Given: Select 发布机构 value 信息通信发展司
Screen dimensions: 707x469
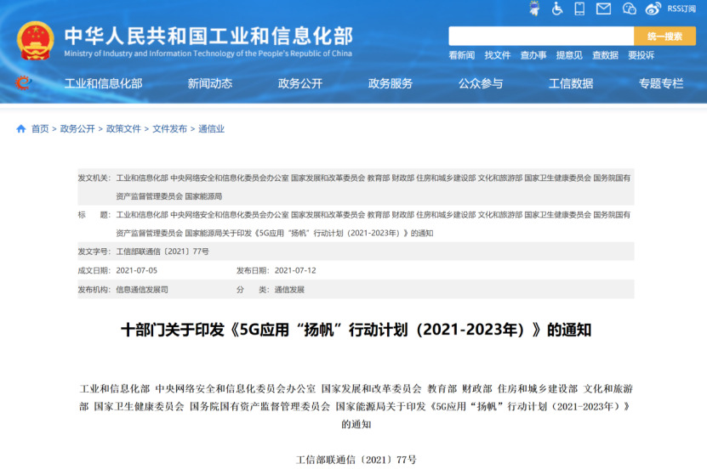Looking at the screenshot, I should 142,290.
